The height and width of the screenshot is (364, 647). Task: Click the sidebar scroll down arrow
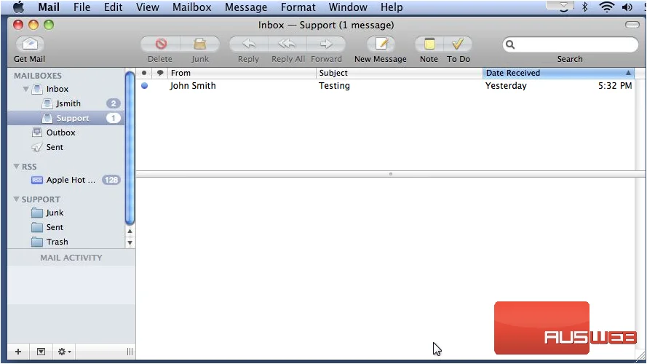[x=130, y=242]
